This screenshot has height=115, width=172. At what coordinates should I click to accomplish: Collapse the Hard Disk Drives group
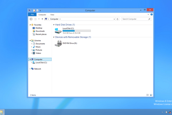coord(54,25)
